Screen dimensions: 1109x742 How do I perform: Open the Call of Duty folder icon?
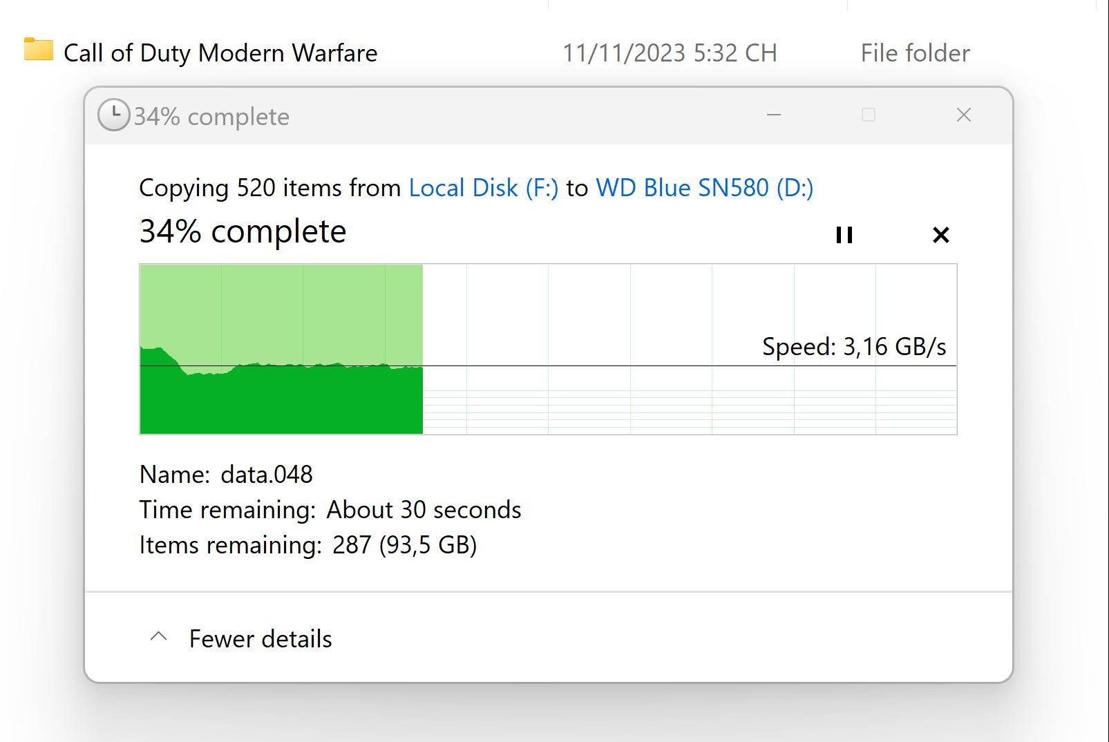38,50
